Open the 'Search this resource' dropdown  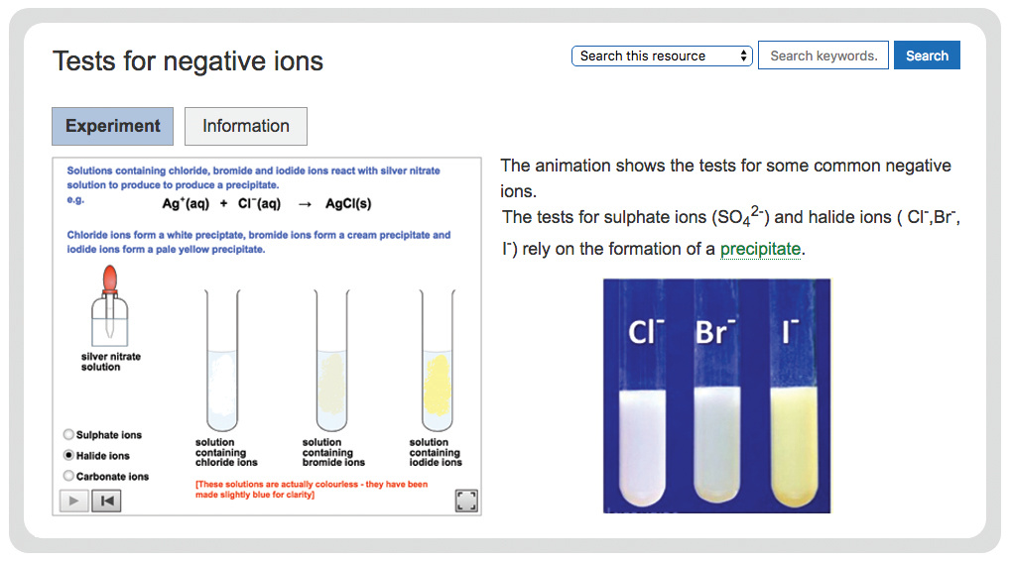663,56
